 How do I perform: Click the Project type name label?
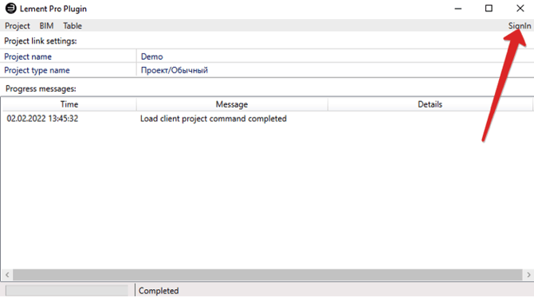(37, 70)
